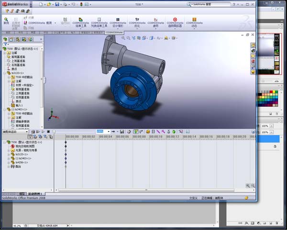Click the feature tree filter field
The width and height of the screenshot is (287, 230).
tap(22, 44)
